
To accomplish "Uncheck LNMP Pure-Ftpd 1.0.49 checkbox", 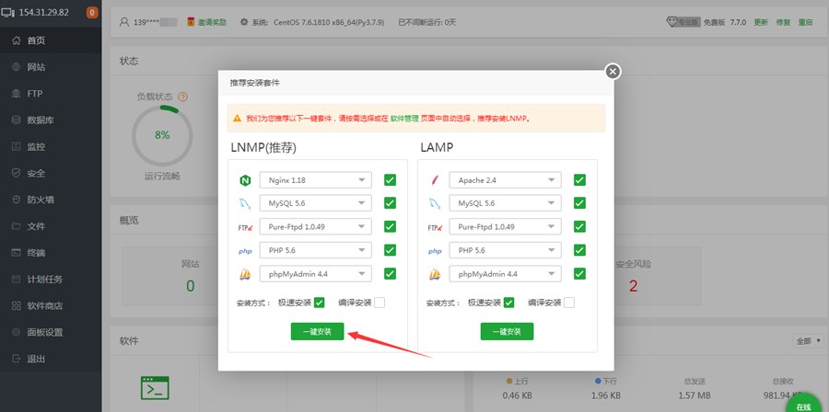I will coord(391,227).
